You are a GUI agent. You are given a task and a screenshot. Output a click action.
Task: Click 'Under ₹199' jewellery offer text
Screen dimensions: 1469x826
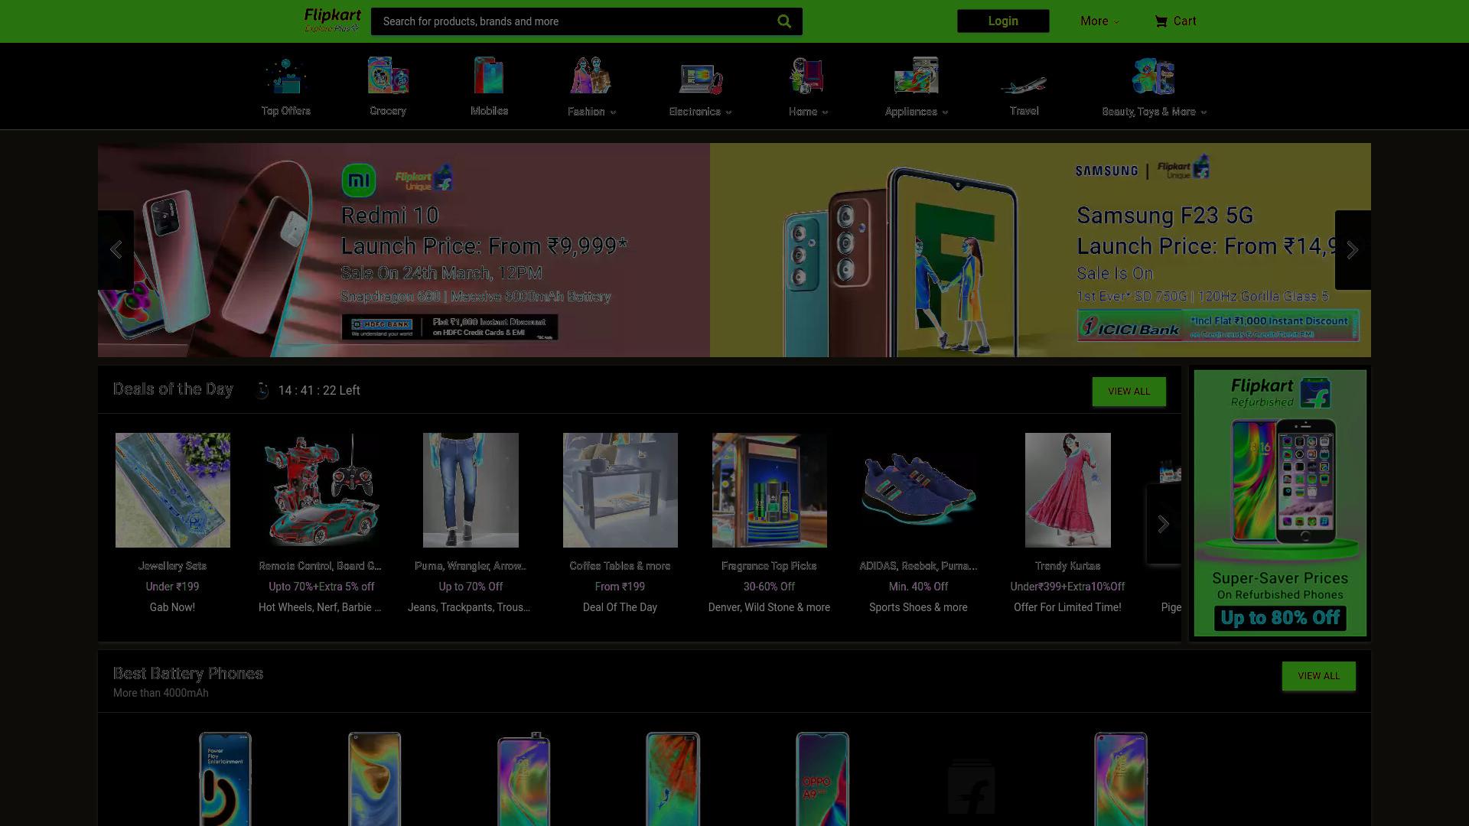(172, 587)
